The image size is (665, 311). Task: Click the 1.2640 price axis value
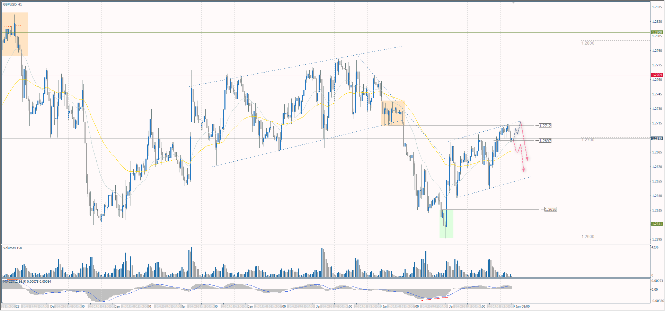pos(657,196)
